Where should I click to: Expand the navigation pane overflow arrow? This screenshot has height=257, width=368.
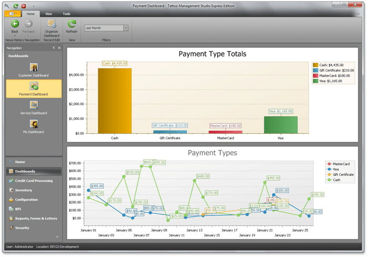(57, 237)
